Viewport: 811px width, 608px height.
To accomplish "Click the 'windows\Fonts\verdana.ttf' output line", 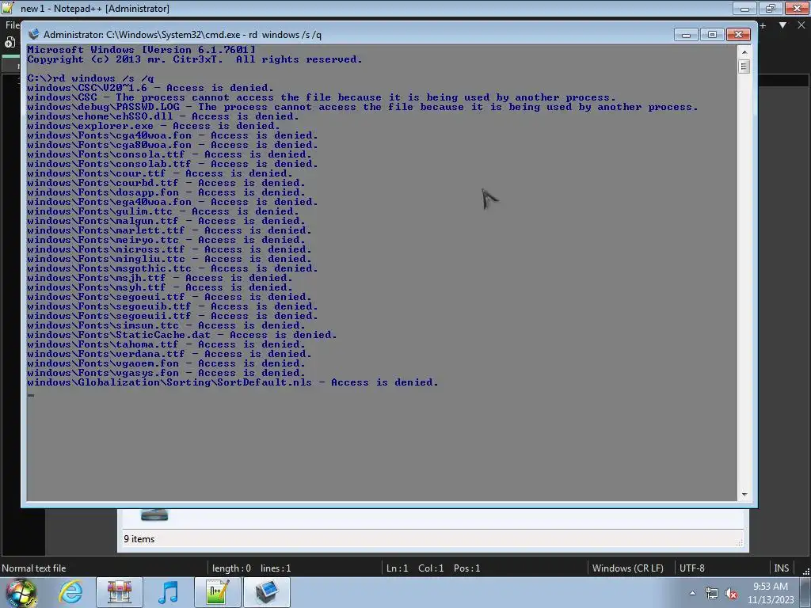I will coord(169,354).
